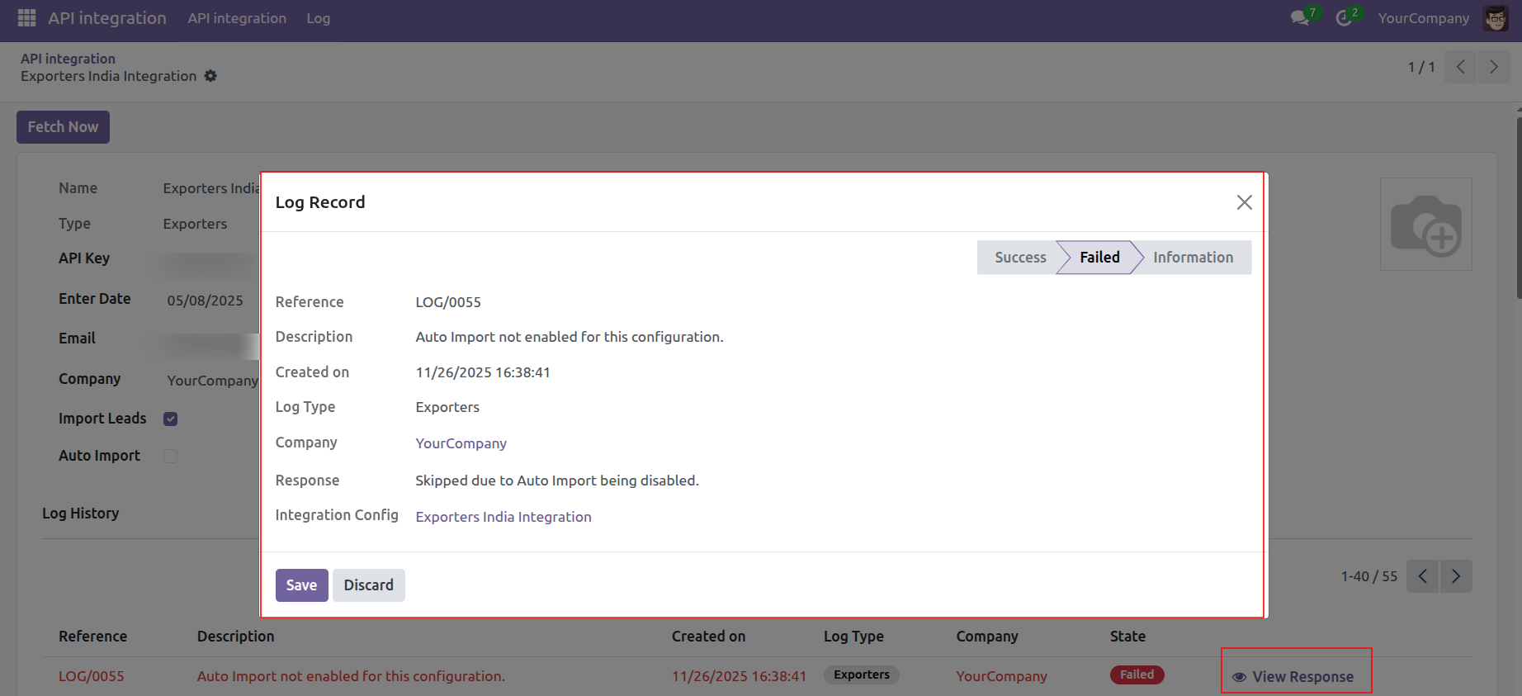Click the API integration app title
Image resolution: width=1522 pixels, height=696 pixels.
pos(107,18)
